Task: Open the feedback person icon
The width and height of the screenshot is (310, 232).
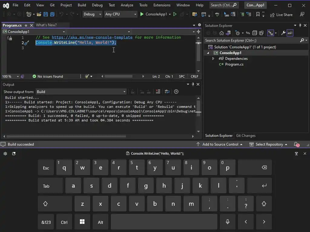Action: [x=302, y=14]
